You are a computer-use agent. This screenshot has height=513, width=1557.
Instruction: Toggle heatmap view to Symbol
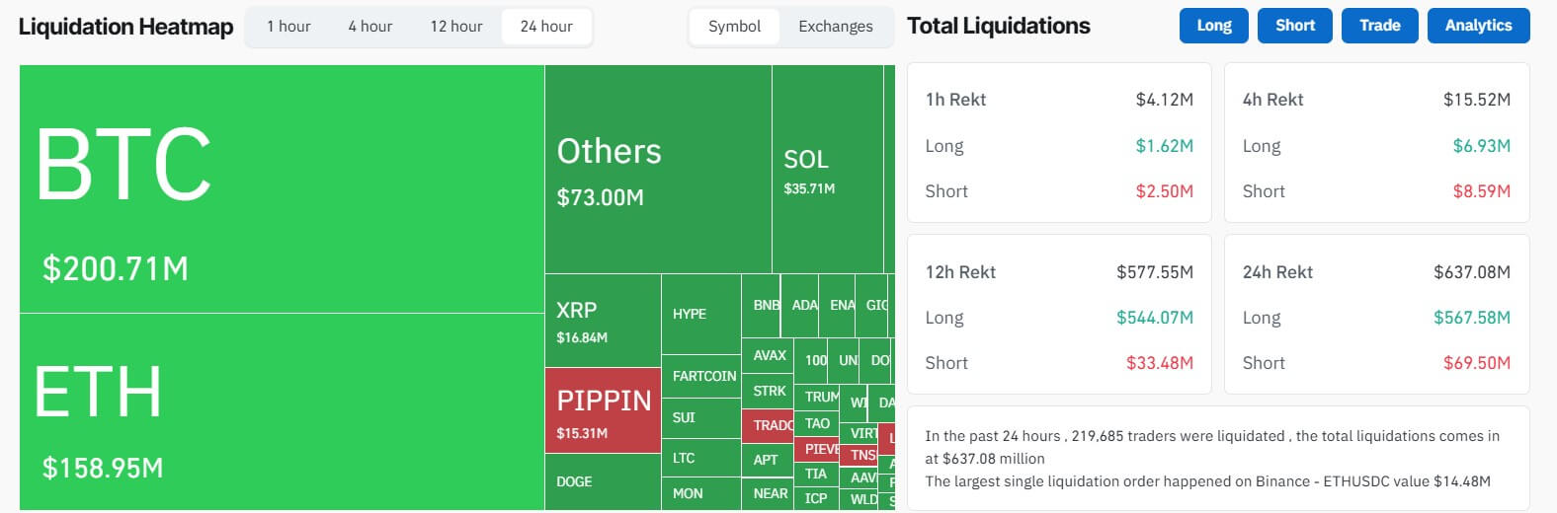pyautogui.click(x=734, y=27)
